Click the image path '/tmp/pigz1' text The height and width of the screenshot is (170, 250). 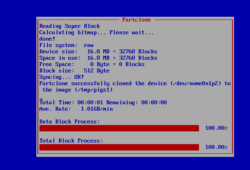(x=94, y=90)
